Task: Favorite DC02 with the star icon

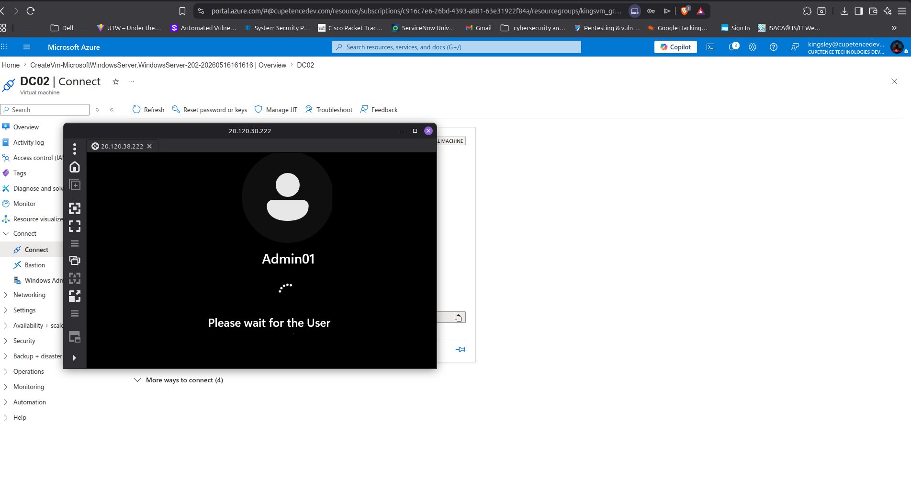Action: tap(116, 82)
